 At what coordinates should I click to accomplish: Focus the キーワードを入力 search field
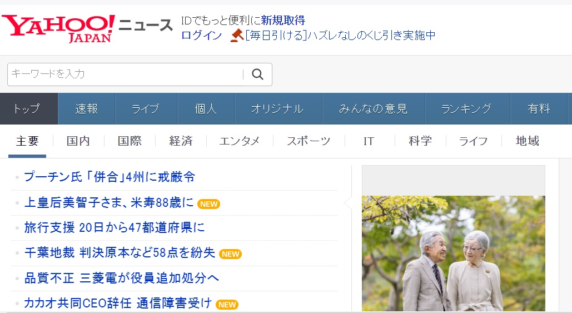tap(125, 74)
